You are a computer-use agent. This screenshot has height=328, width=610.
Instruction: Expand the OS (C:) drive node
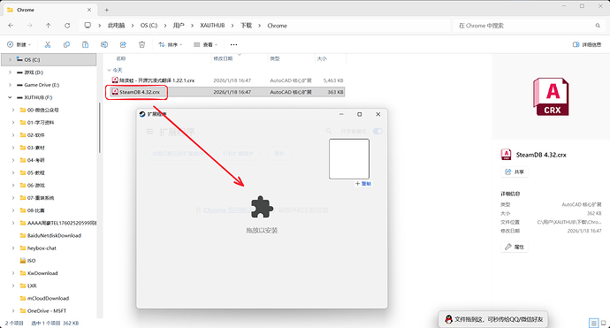point(10,60)
